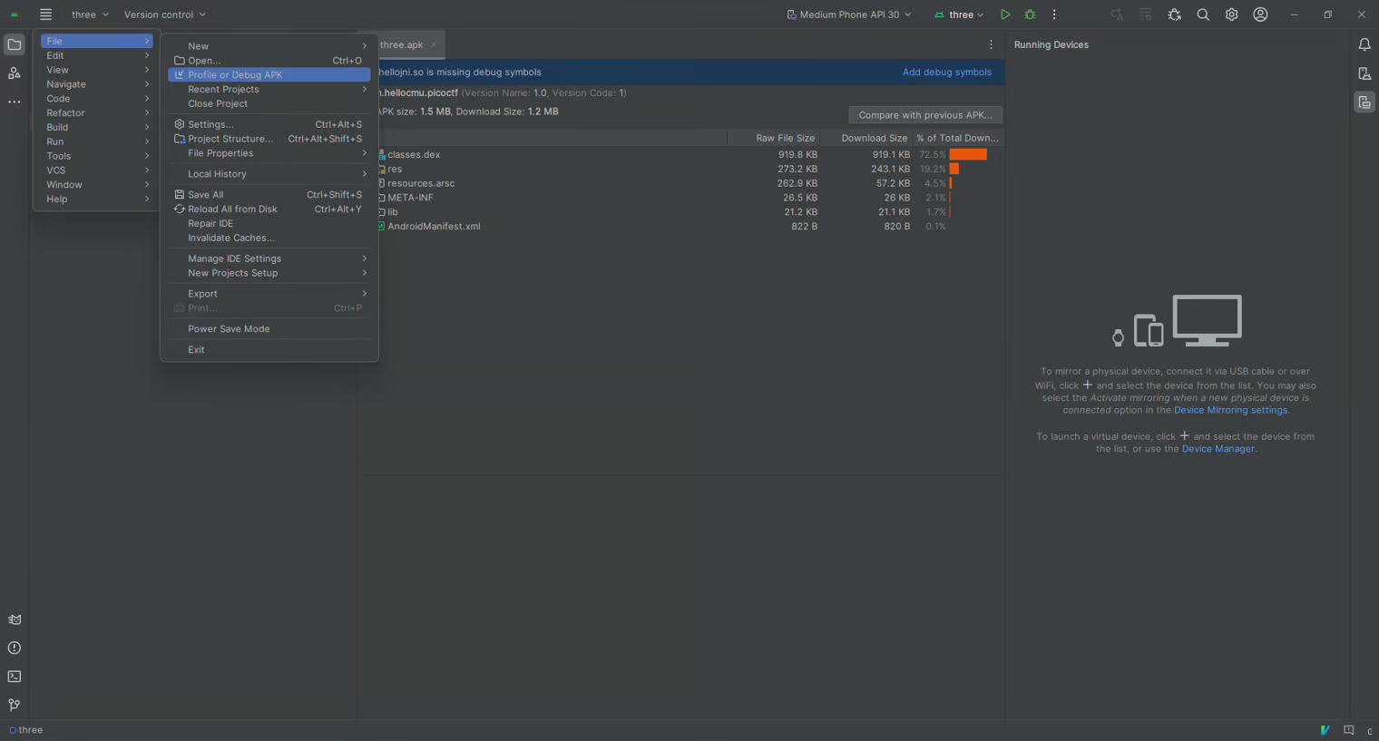The image size is (1379, 741).
Task: Open the Problems tool window
Action: click(15, 648)
